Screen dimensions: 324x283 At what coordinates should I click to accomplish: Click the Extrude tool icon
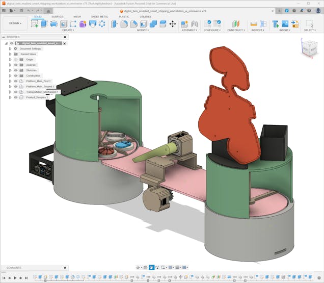(44, 24)
